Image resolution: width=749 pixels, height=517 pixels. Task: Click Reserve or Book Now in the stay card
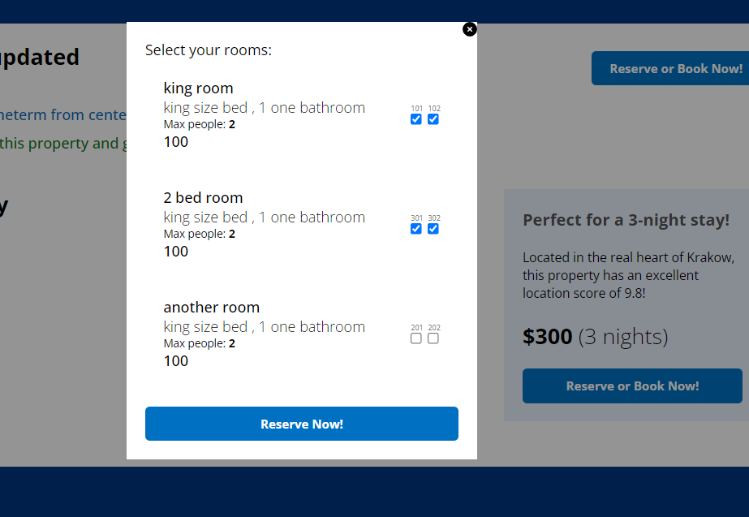click(632, 386)
